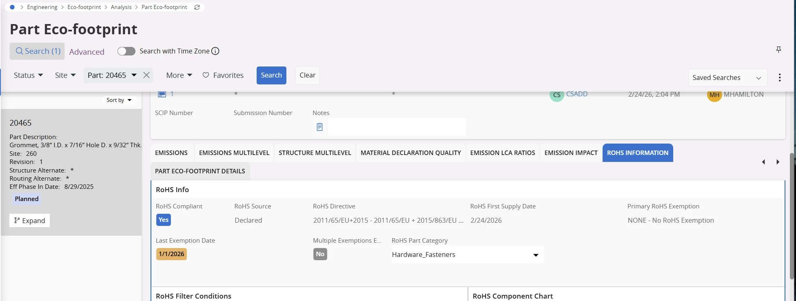This screenshot has width=796, height=301.
Task: Clear the search filters
Action: [308, 75]
